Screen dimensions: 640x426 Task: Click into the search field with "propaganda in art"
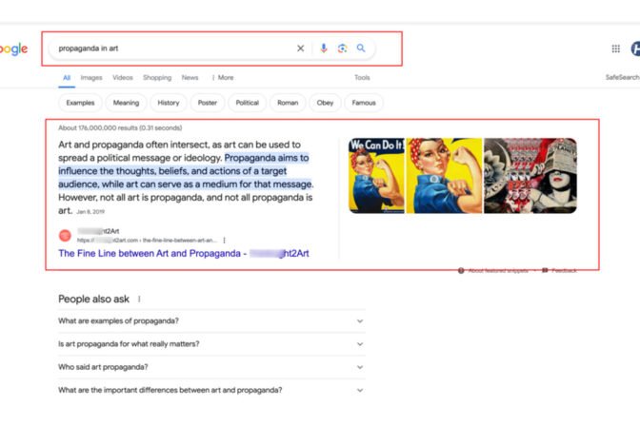[171, 48]
